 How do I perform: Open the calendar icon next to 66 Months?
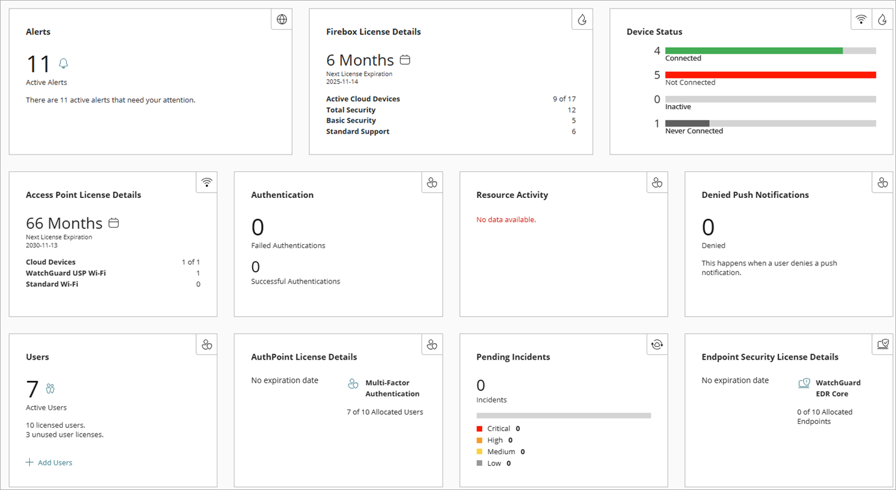pos(113,223)
